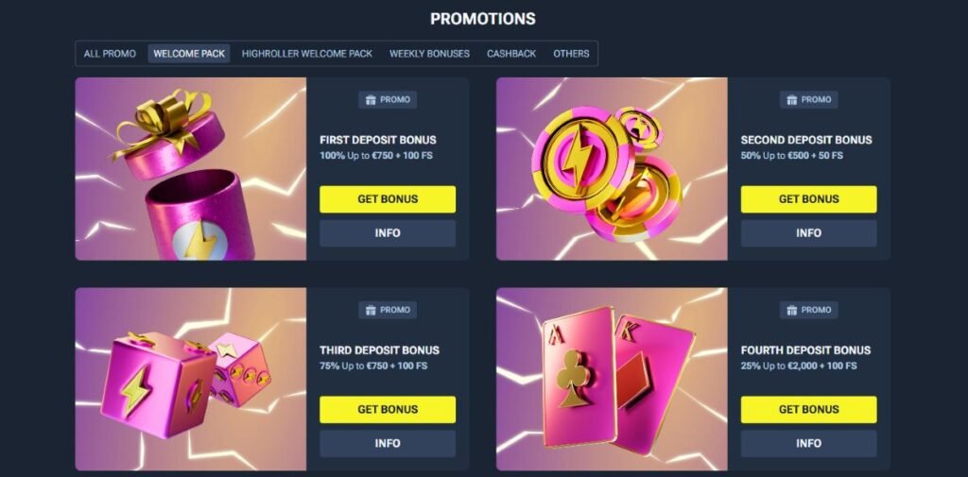Image resolution: width=968 pixels, height=477 pixels.
Task: Select the Others tab
Action: pos(571,54)
